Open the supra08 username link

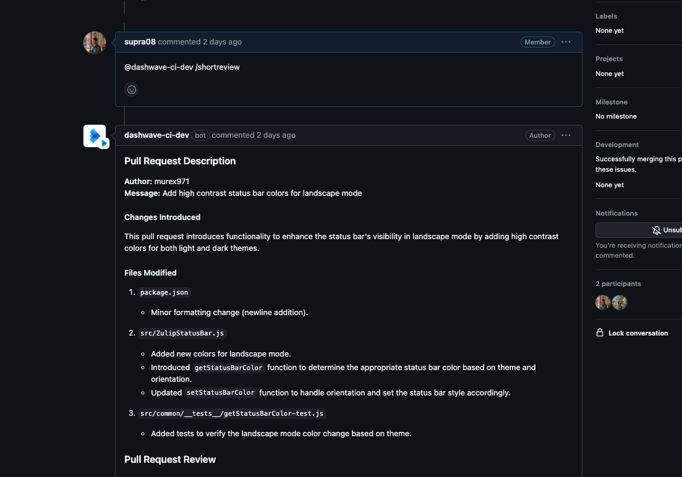coord(140,42)
